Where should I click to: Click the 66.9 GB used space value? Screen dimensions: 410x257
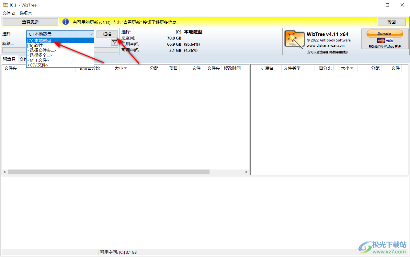pyautogui.click(x=174, y=44)
